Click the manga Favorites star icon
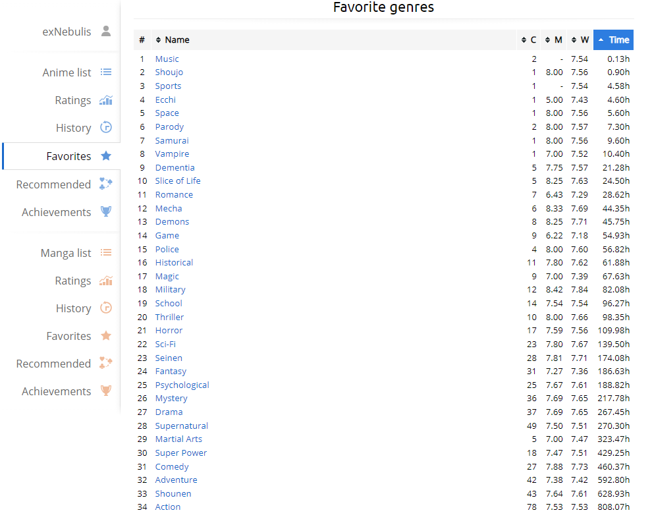The width and height of the screenshot is (652, 525). coord(106,336)
